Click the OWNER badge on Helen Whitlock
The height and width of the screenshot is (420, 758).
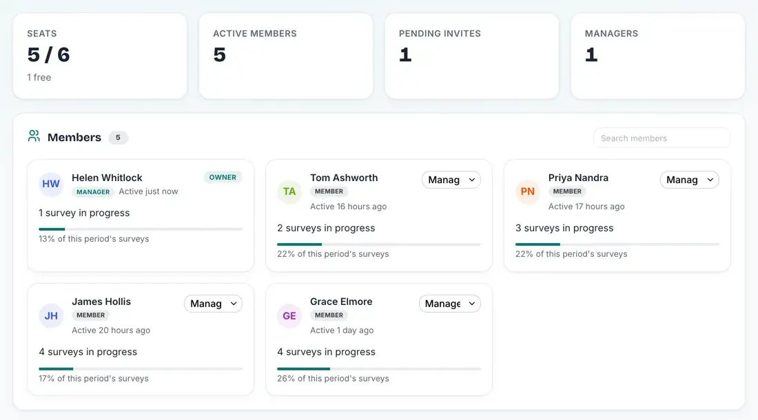pos(223,177)
